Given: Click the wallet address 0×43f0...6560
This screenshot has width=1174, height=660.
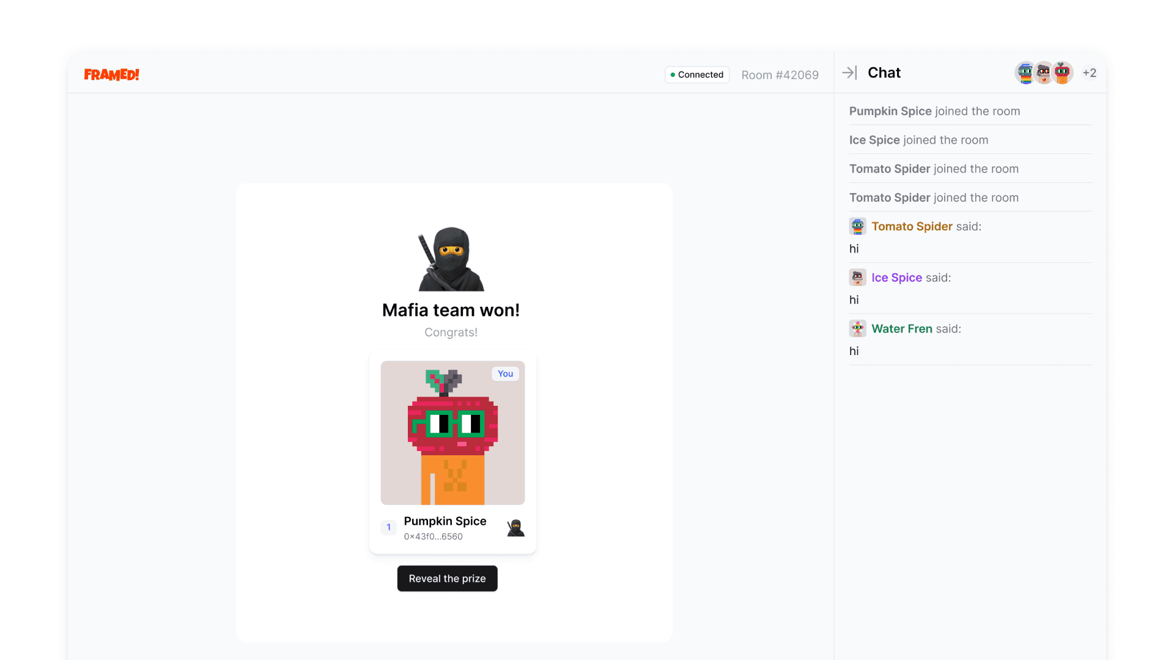Looking at the screenshot, I should click(433, 537).
